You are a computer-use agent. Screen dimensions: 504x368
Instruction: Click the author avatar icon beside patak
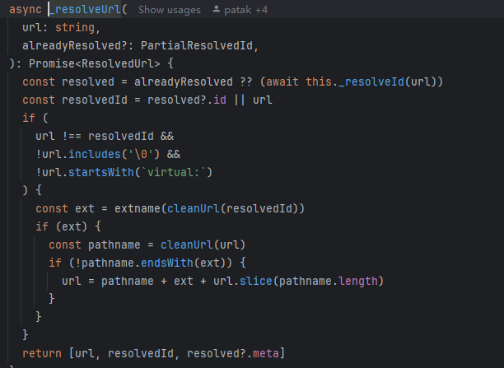point(217,10)
